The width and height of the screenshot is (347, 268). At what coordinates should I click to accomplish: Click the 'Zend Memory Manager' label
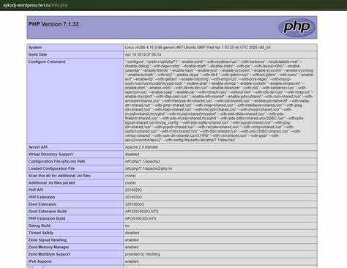tap(48, 247)
